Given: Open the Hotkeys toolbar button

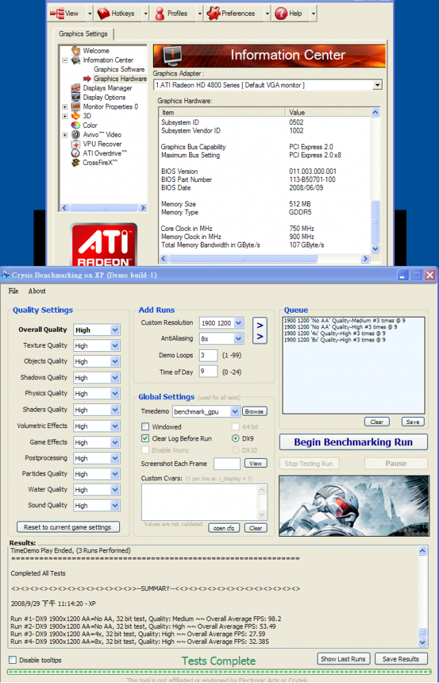Looking at the screenshot, I should click(x=118, y=14).
